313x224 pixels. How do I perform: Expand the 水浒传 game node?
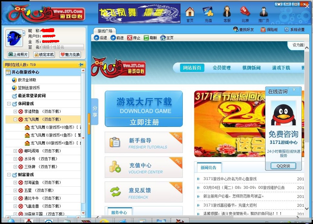(x=15, y=159)
